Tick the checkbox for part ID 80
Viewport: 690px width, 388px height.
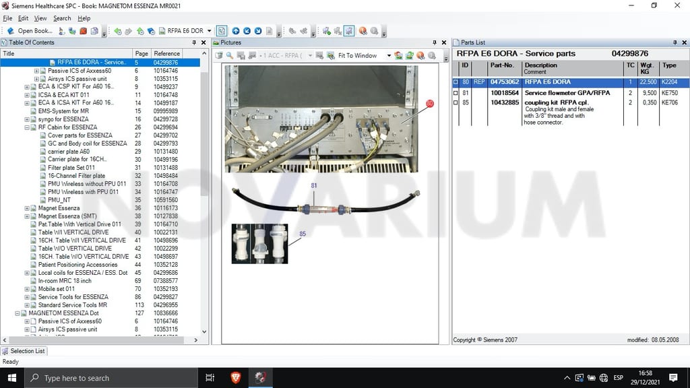click(x=456, y=82)
